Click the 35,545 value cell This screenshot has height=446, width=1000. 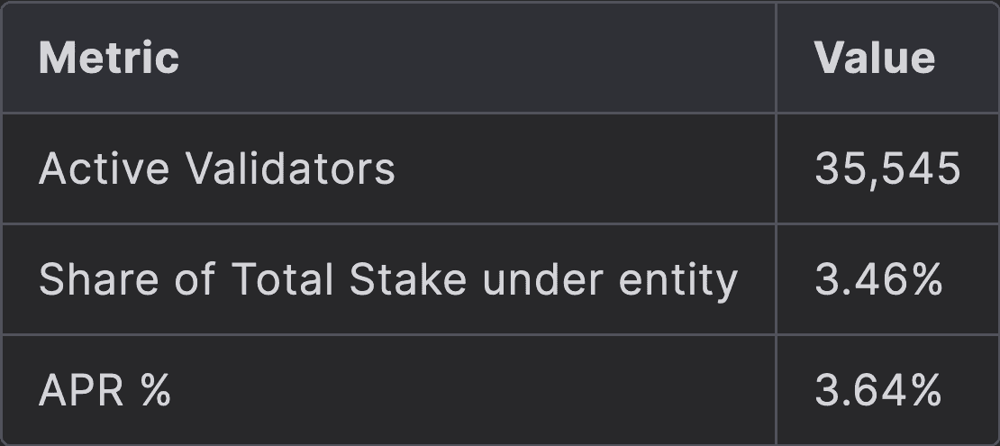pos(886,168)
